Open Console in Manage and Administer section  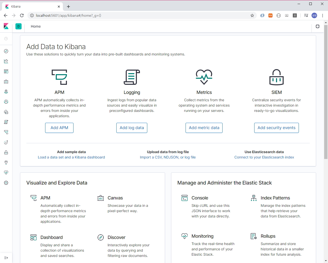pos(200,198)
